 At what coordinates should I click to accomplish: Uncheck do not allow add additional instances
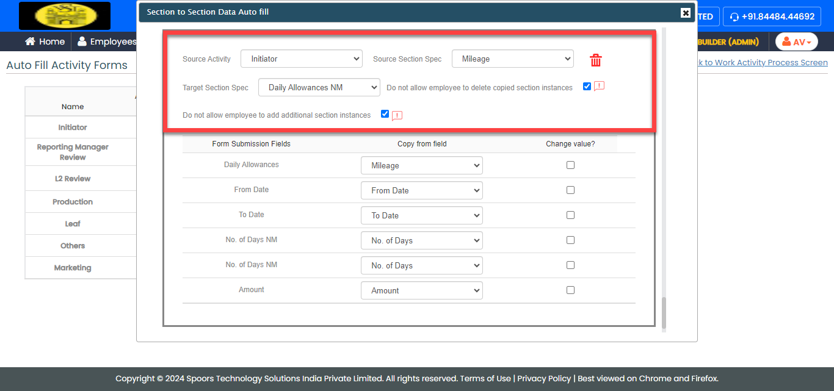(x=385, y=114)
